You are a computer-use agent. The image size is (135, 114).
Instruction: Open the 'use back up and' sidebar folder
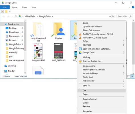click(x=15, y=60)
